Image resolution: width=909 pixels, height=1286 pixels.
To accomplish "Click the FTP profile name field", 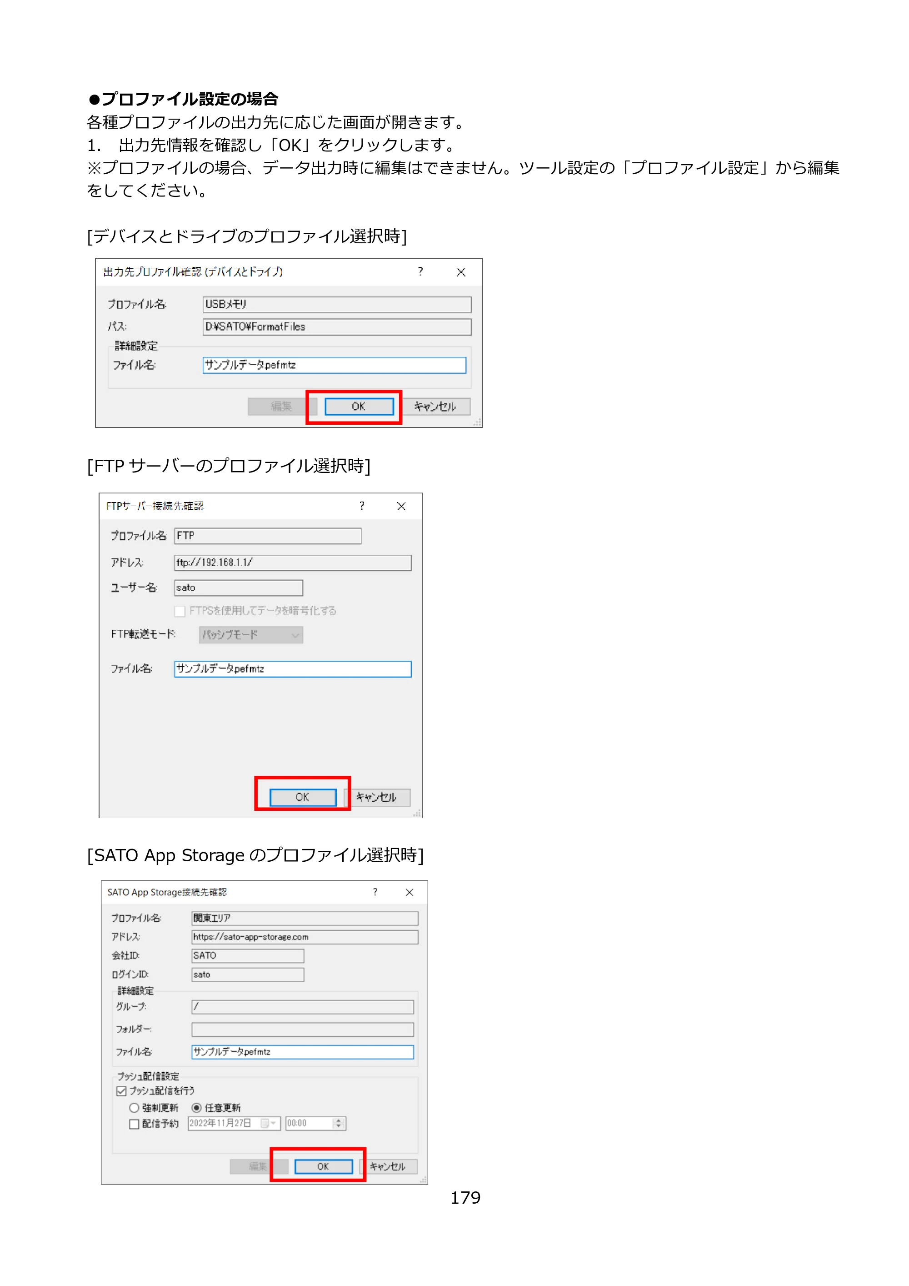I will [268, 536].
